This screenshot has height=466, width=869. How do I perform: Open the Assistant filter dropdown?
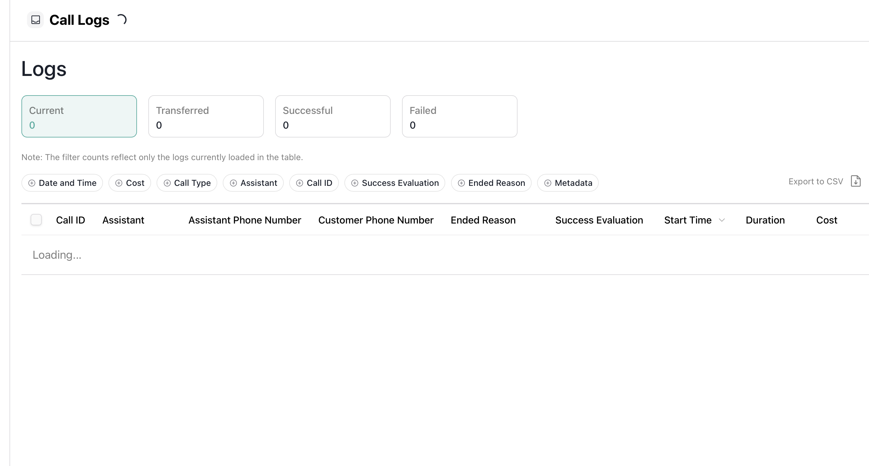pyautogui.click(x=253, y=183)
